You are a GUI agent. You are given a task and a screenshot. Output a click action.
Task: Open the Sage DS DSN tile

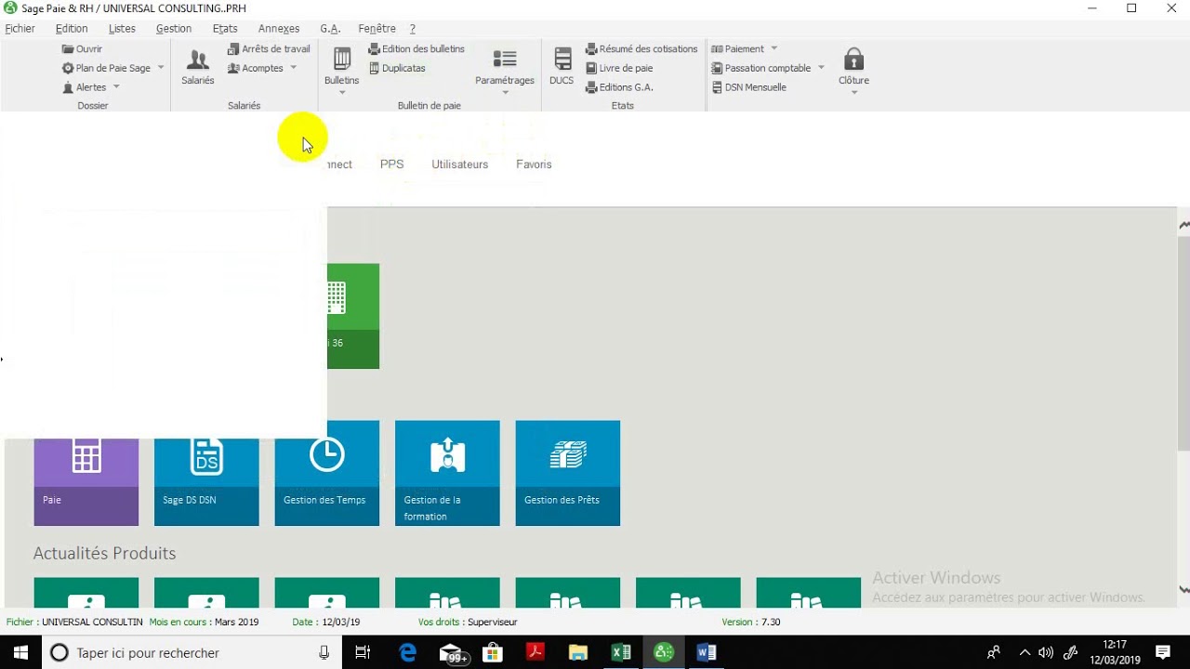[x=206, y=482]
